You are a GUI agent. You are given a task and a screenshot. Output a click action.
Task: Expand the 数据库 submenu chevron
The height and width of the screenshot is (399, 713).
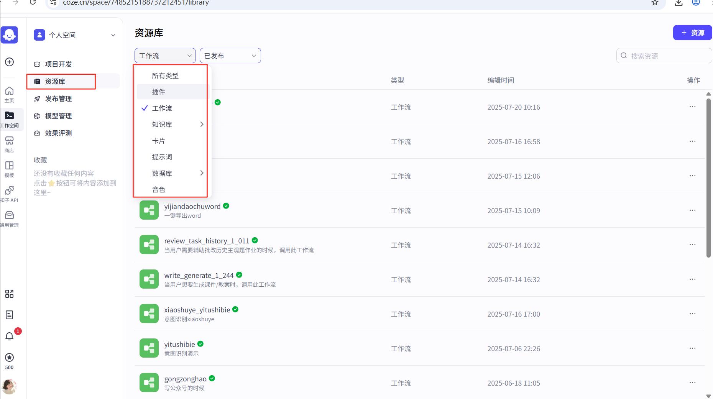point(202,173)
